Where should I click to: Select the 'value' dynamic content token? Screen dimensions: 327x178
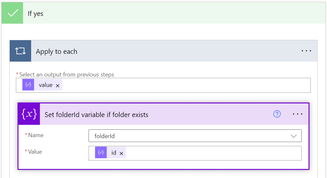pyautogui.click(x=45, y=85)
